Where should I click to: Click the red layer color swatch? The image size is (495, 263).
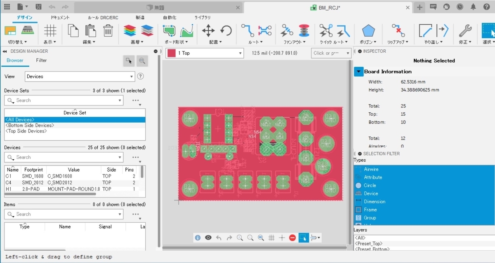[171, 53]
